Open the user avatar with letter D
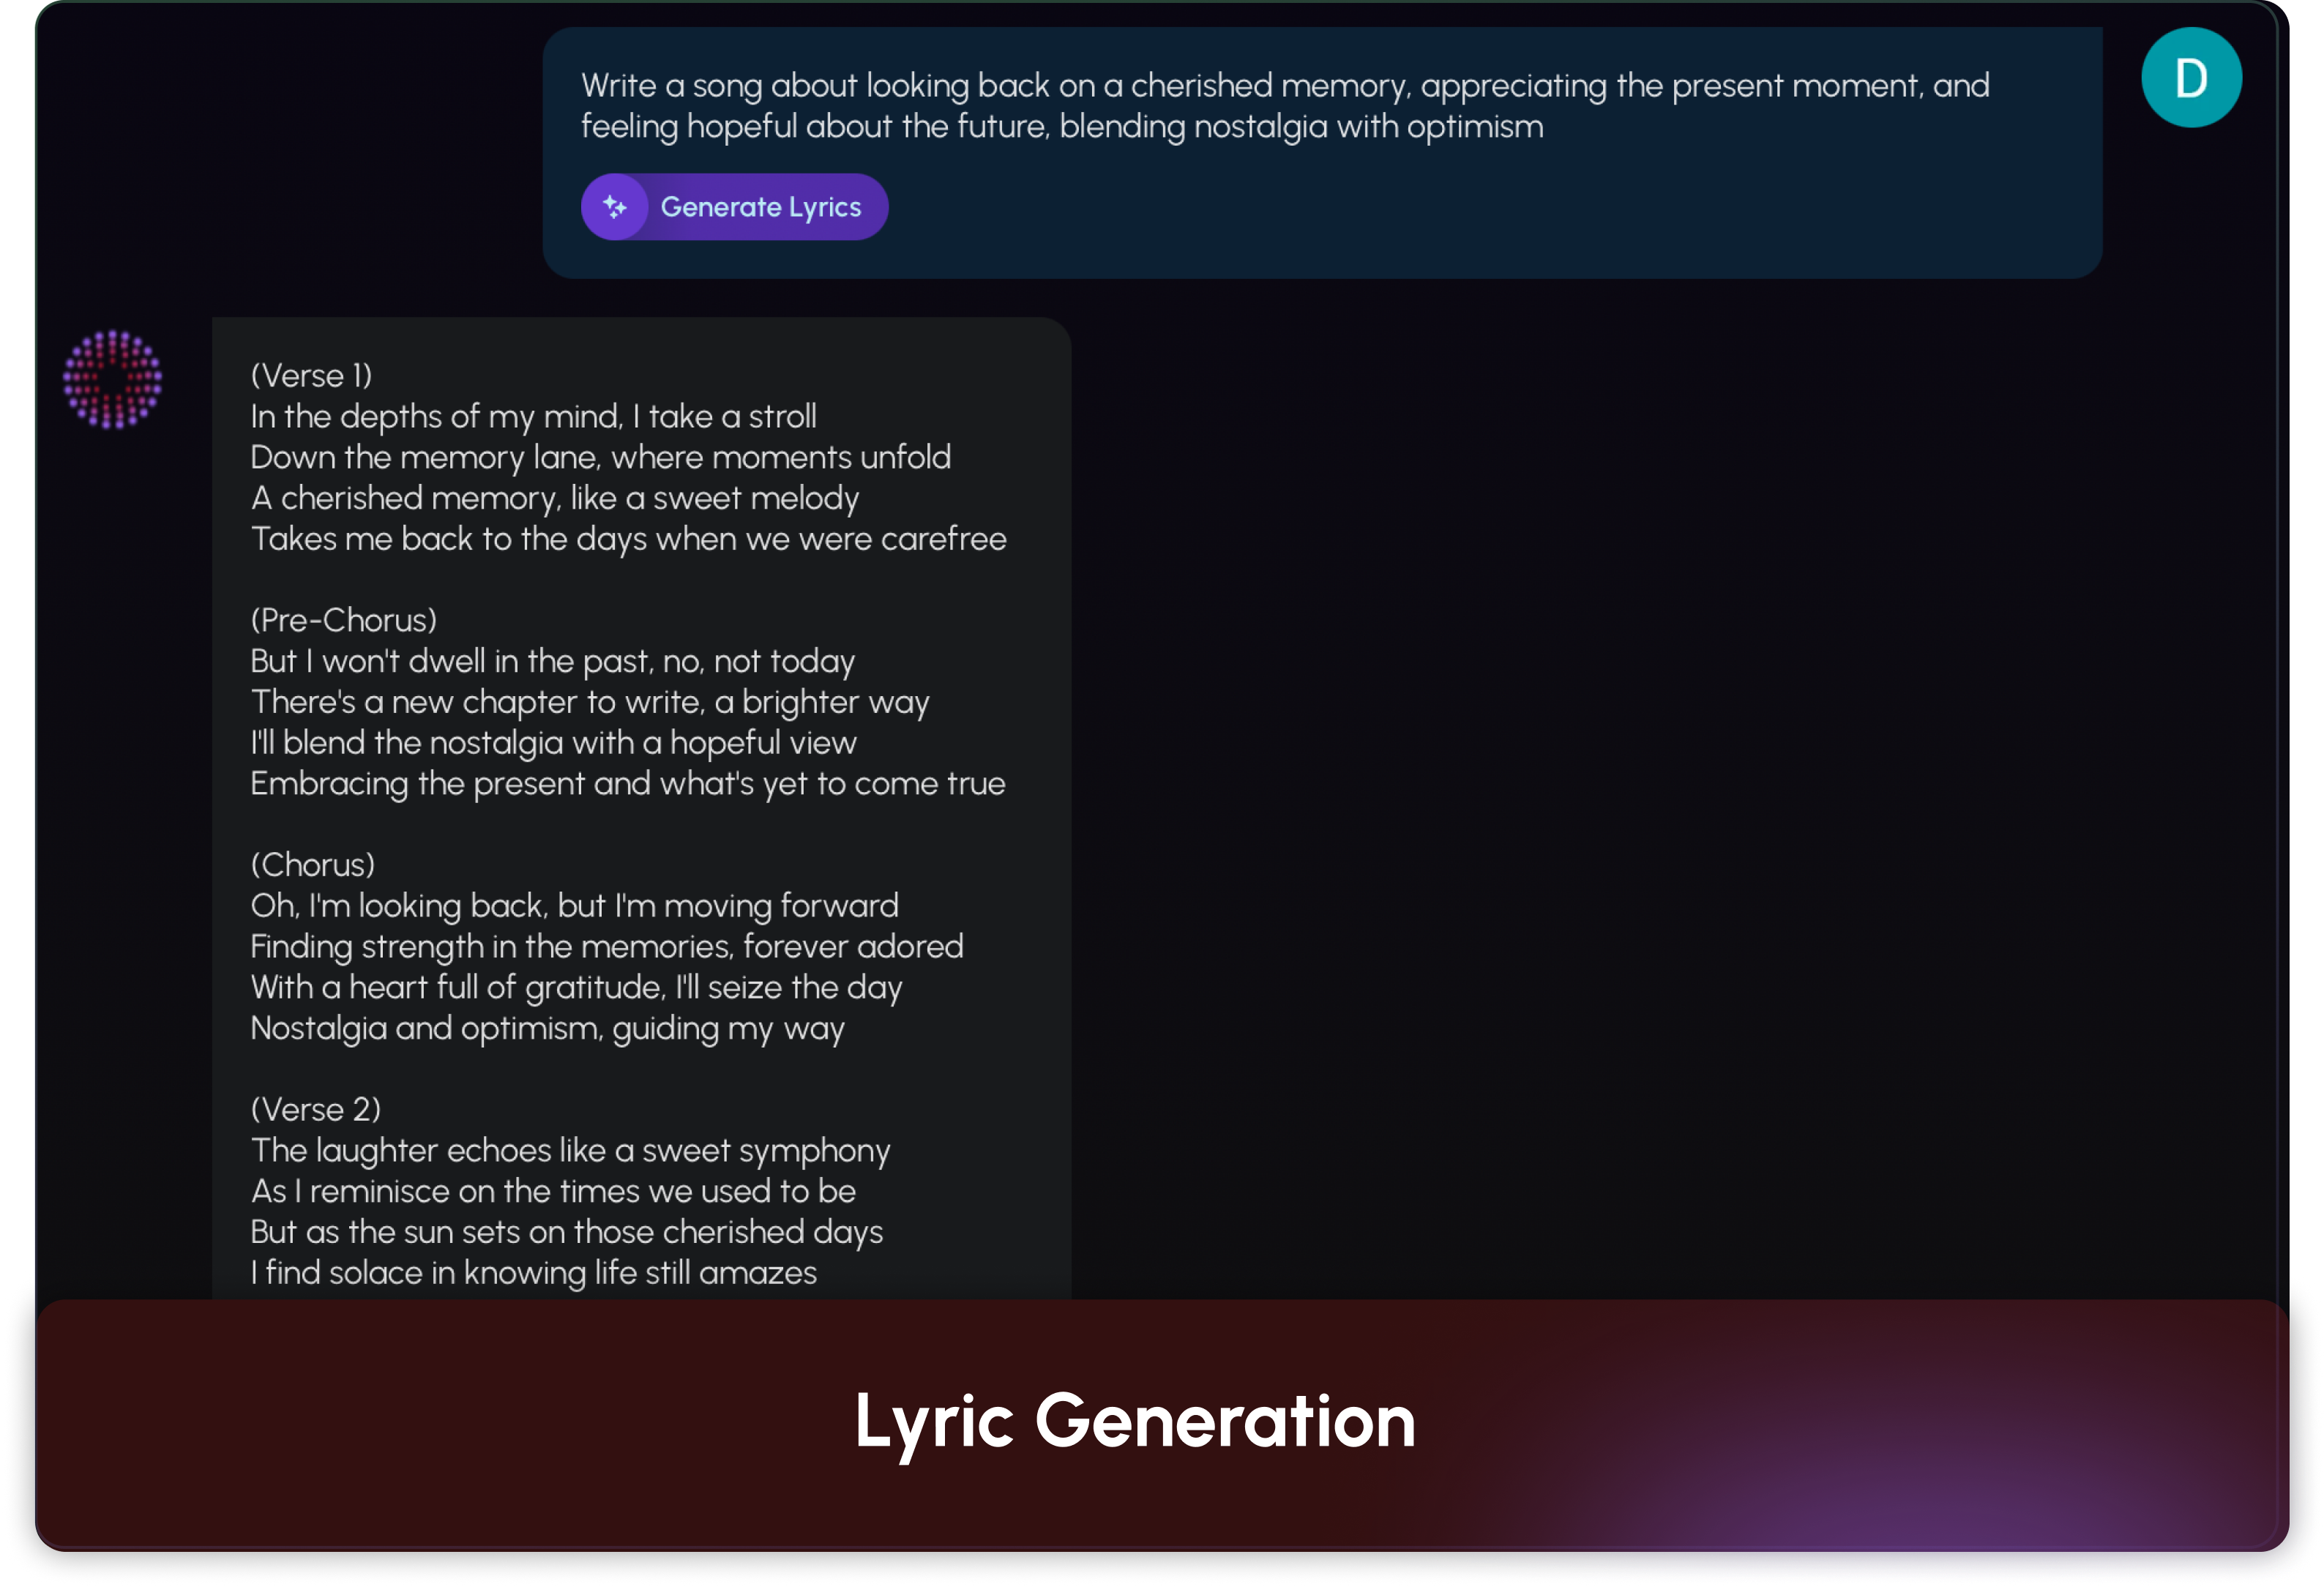This screenshot has height=1587, width=2324. 2190,78
